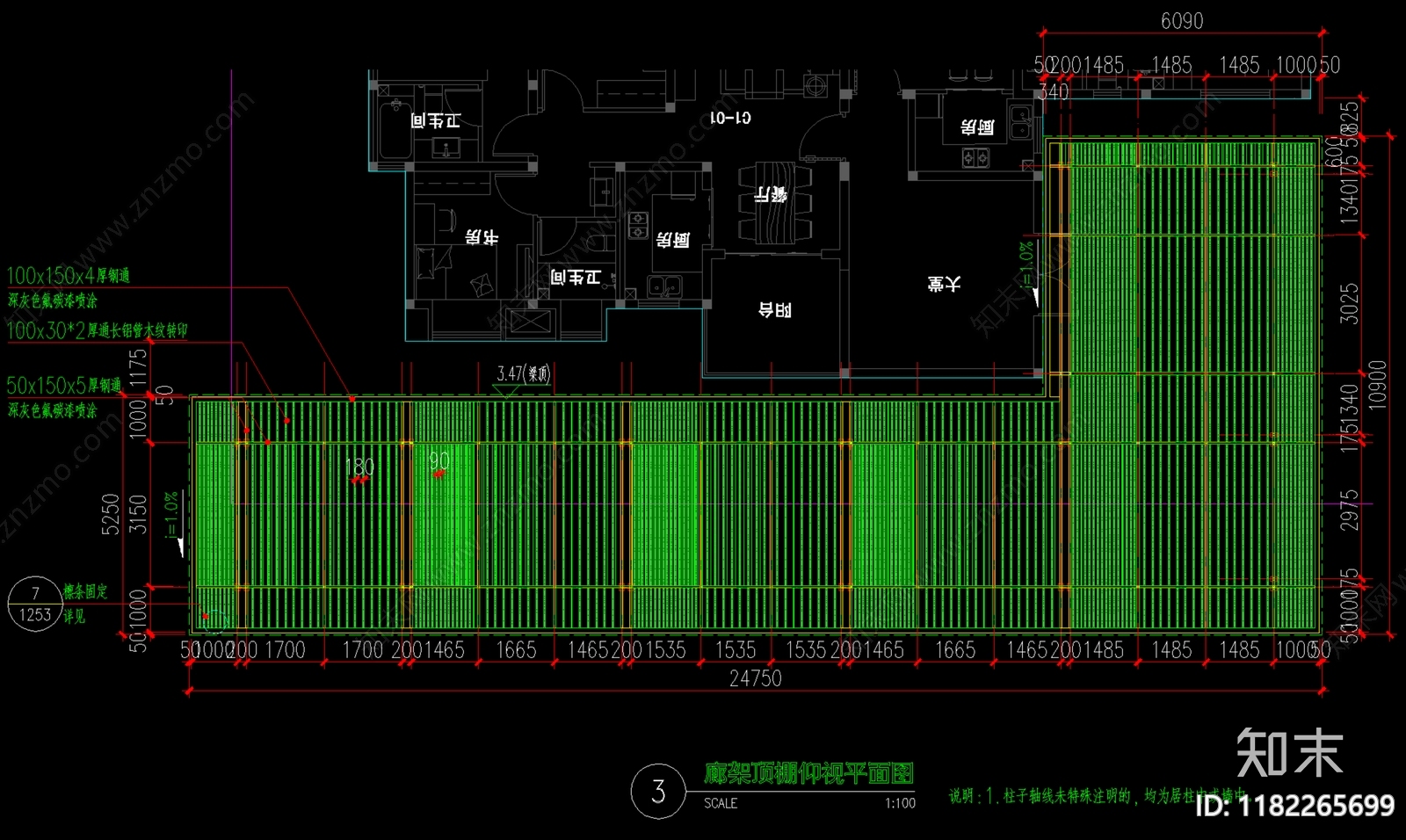Select the detail callout circle 7/1253
Screen dimensions: 1406x840
click(34, 605)
